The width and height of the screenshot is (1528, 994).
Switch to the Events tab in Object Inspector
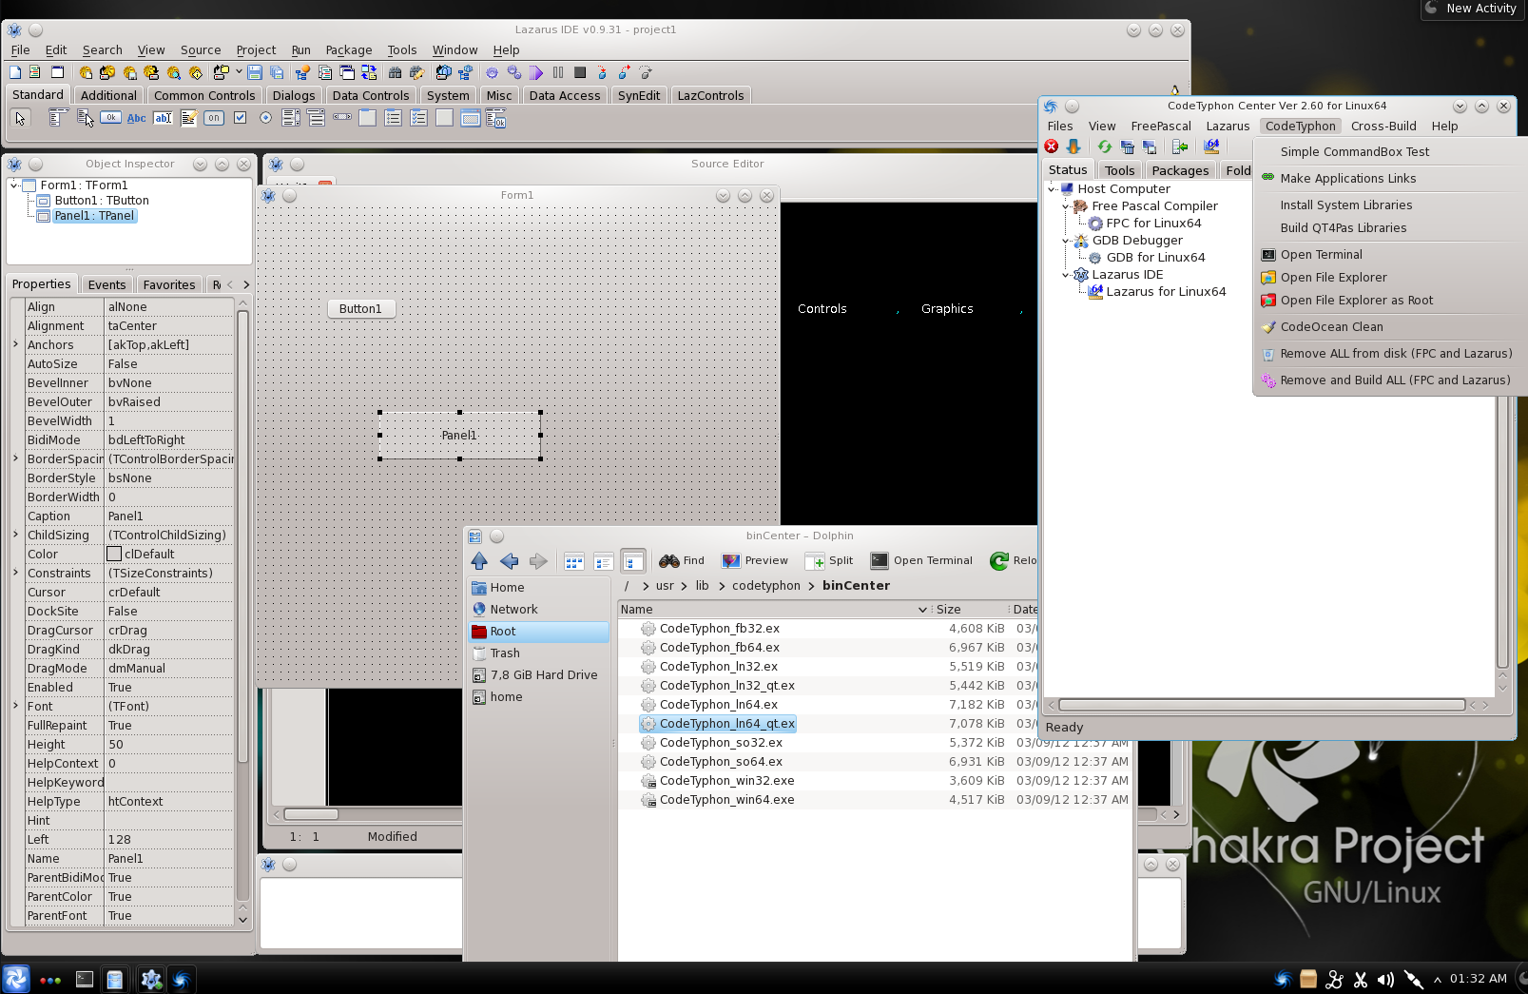[106, 284]
